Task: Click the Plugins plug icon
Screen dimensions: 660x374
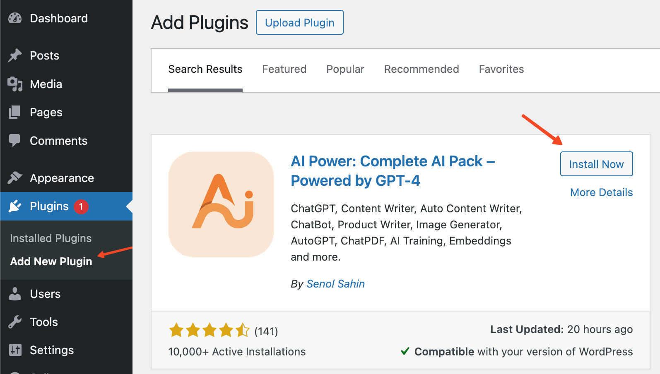Action: [15, 206]
